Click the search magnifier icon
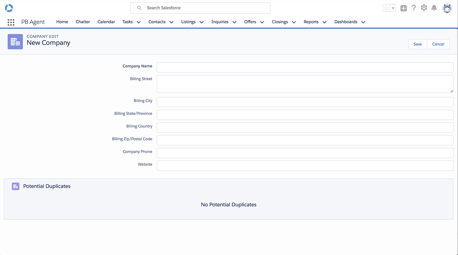This screenshot has height=255, width=458. point(139,8)
